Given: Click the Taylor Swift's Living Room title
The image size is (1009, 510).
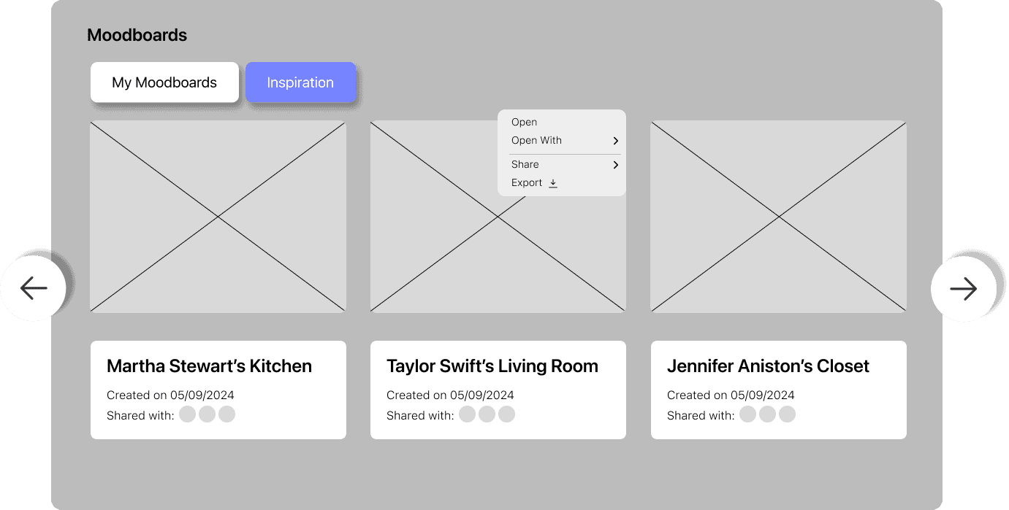Looking at the screenshot, I should click(492, 366).
